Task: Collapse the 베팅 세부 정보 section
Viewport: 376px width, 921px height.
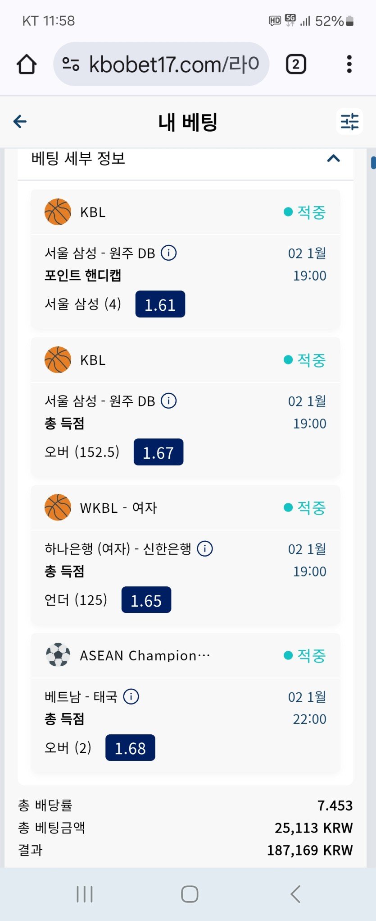Action: click(x=333, y=158)
